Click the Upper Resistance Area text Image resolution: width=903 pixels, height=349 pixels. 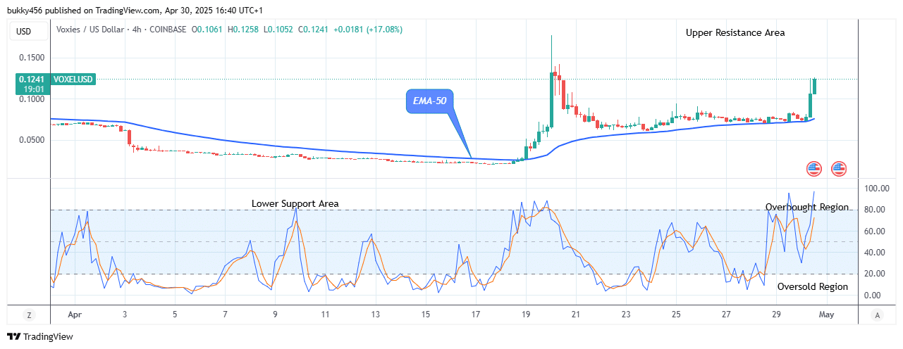(x=735, y=32)
